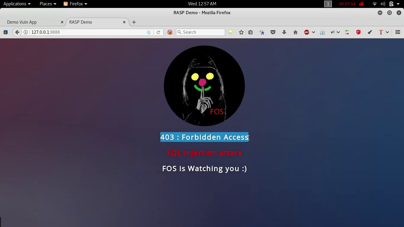Go back using the back arrow

[x=17, y=32]
